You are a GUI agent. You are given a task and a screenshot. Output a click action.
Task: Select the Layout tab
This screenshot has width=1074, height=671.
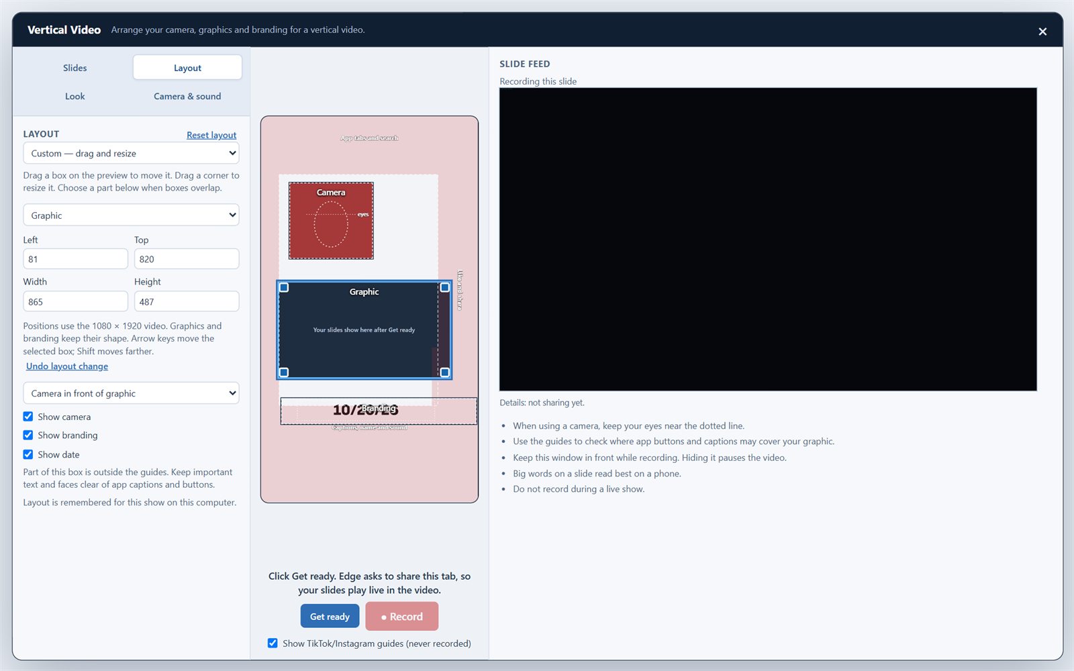[x=187, y=68]
